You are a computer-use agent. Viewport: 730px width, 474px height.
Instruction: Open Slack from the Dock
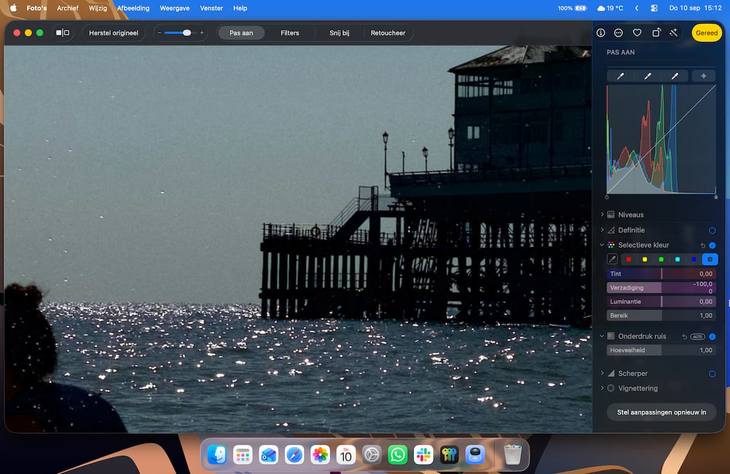[423, 454]
